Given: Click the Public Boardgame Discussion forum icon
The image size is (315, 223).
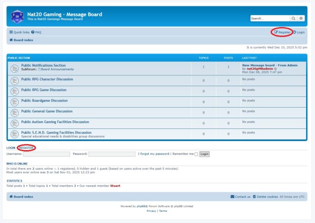Looking at the screenshot, I should coord(14,102).
